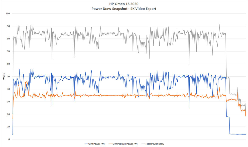
Task: Click the y-axis label '20'
Action: (x=8, y=114)
